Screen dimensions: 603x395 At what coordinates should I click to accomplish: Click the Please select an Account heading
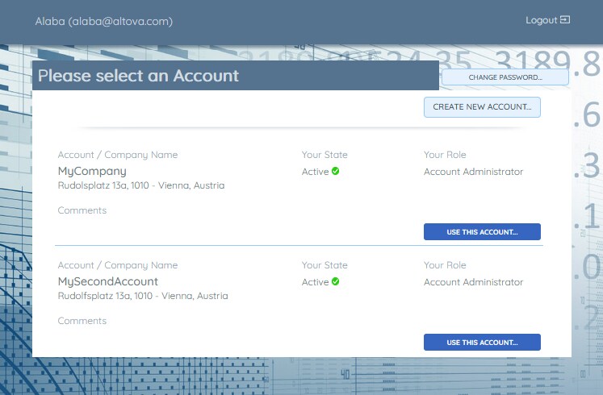[139, 76]
